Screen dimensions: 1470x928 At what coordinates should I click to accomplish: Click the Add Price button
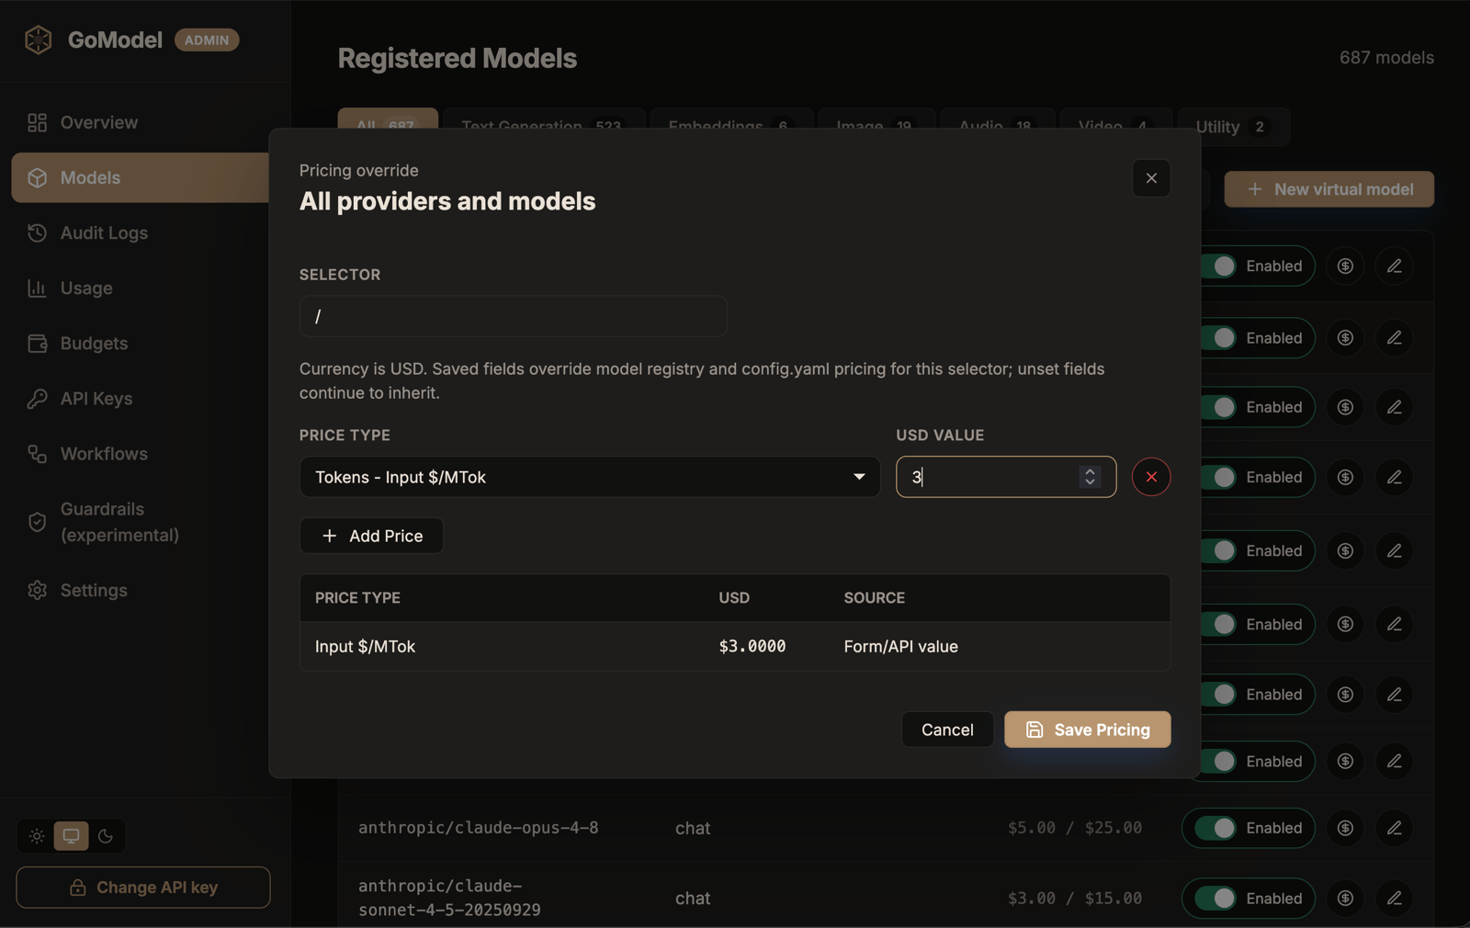pos(371,536)
